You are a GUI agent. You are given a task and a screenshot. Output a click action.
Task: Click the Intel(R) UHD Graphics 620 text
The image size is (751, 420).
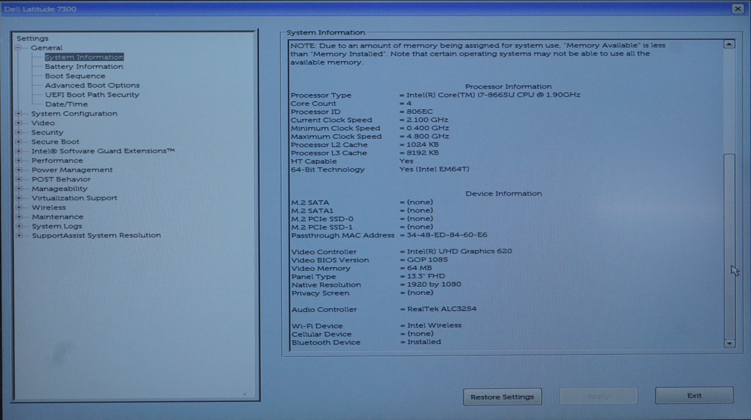[460, 251]
